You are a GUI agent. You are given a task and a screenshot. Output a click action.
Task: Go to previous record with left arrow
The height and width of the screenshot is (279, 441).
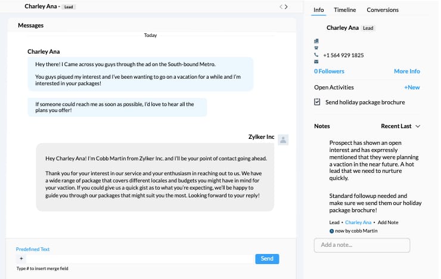coord(281,7)
